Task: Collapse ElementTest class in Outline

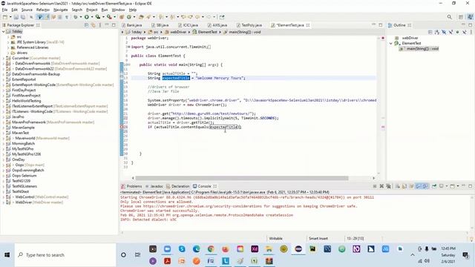Action: pos(391,43)
